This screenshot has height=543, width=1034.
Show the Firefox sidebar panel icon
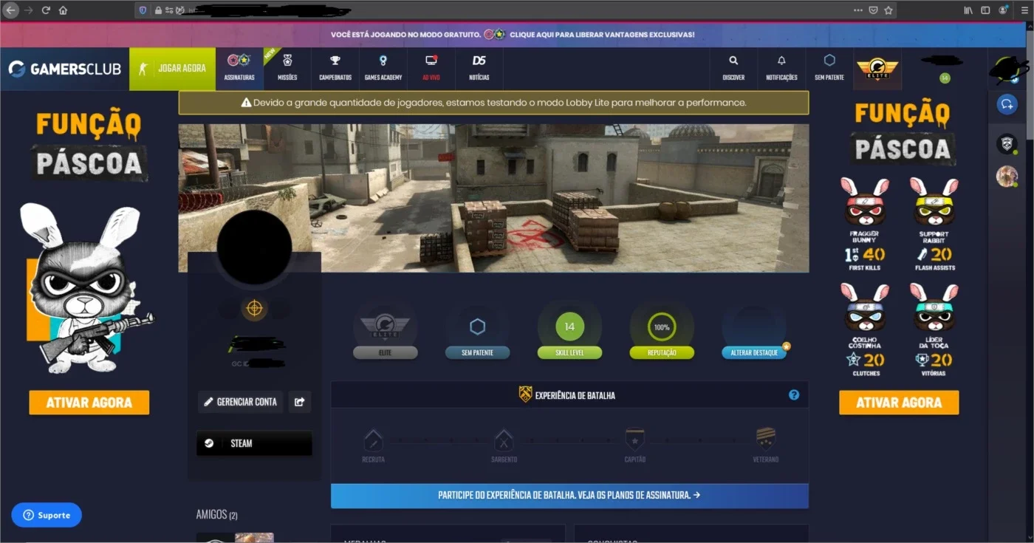click(x=985, y=10)
